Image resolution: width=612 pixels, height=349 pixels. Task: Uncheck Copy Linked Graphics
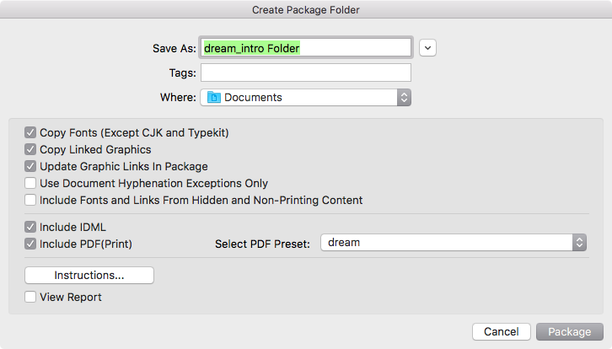click(30, 149)
